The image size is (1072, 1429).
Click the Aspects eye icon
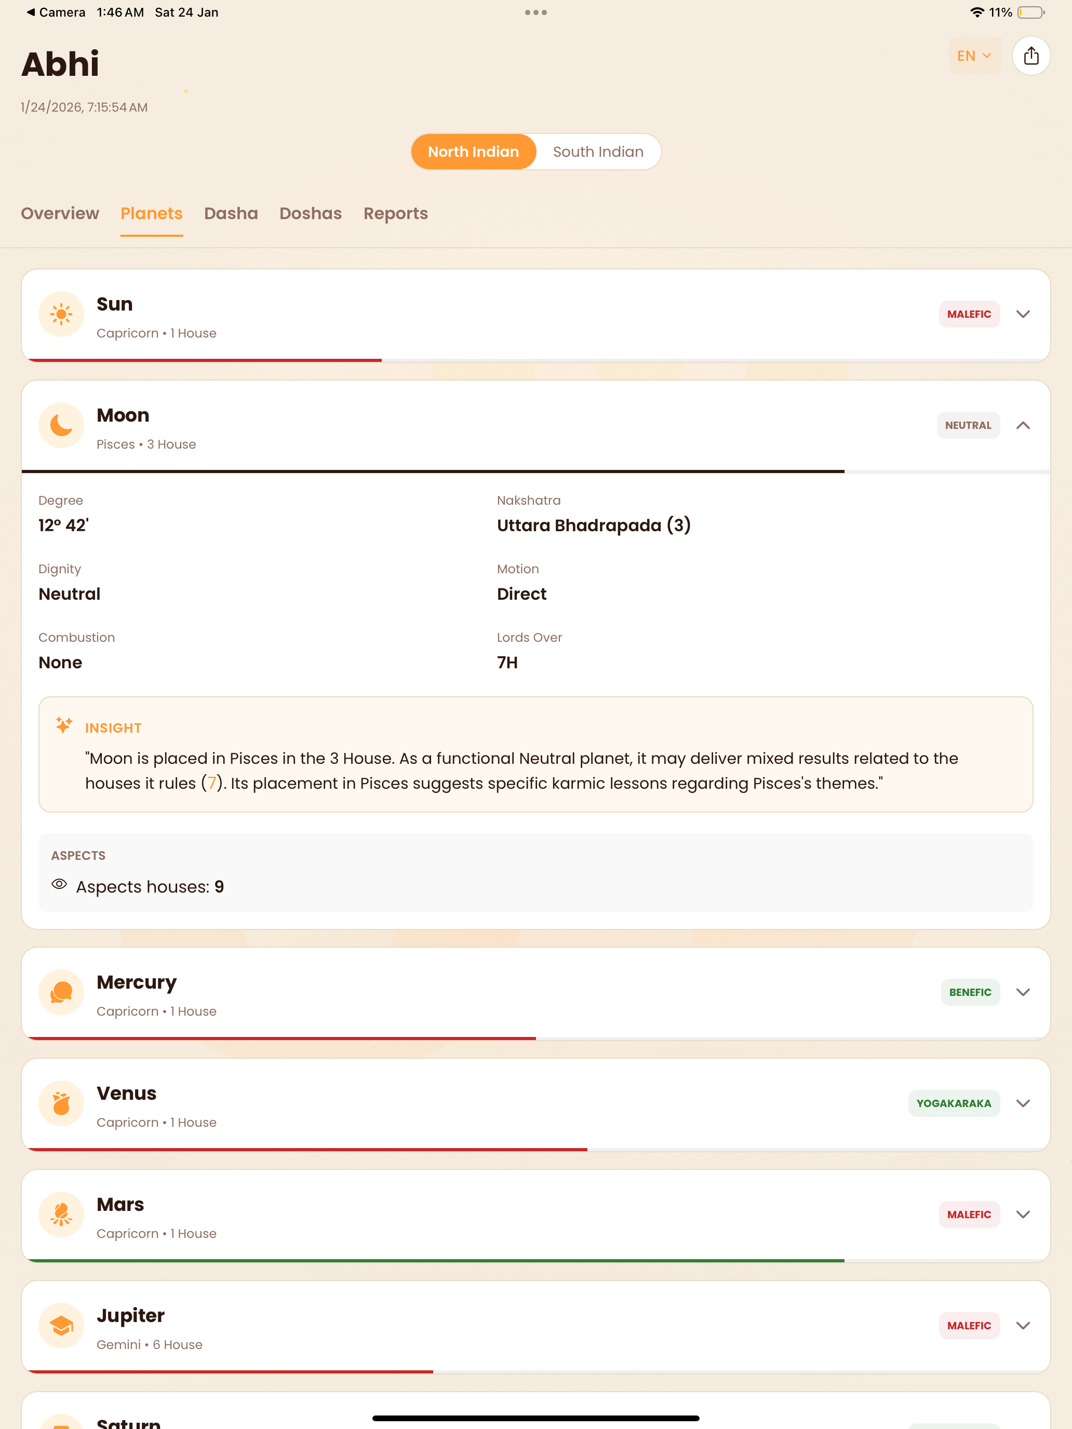(x=59, y=884)
